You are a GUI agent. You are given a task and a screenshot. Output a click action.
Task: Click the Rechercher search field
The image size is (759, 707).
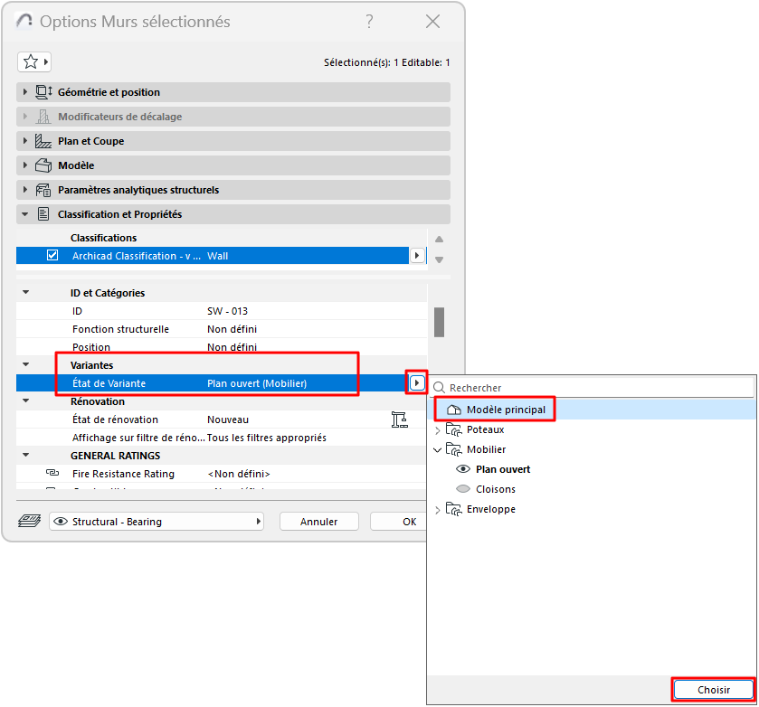point(592,388)
